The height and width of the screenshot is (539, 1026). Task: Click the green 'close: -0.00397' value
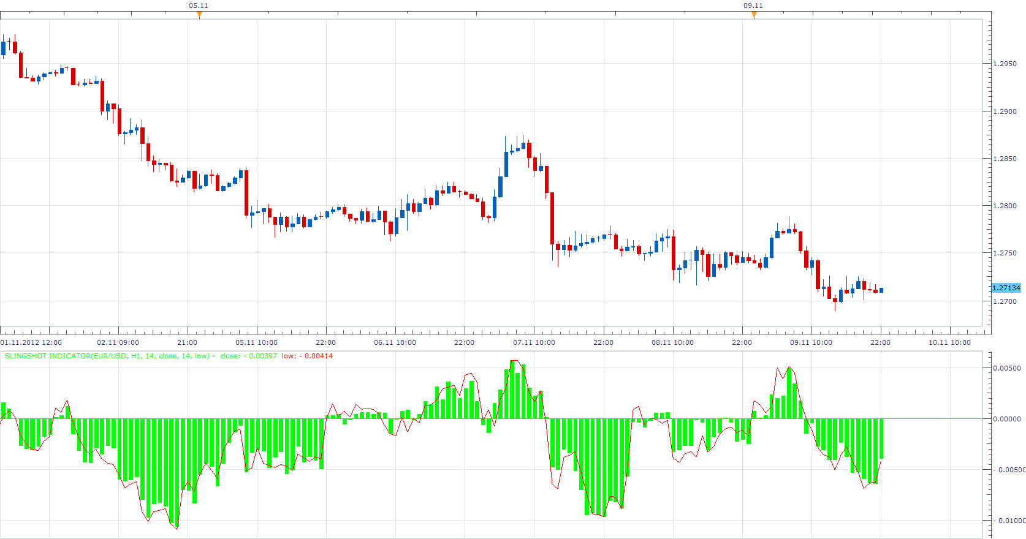(248, 356)
